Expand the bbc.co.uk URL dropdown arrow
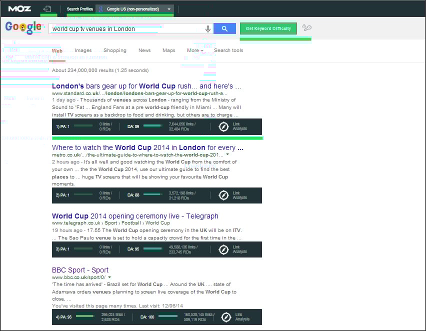Screen dimensions: 426x331 [x=109, y=277]
